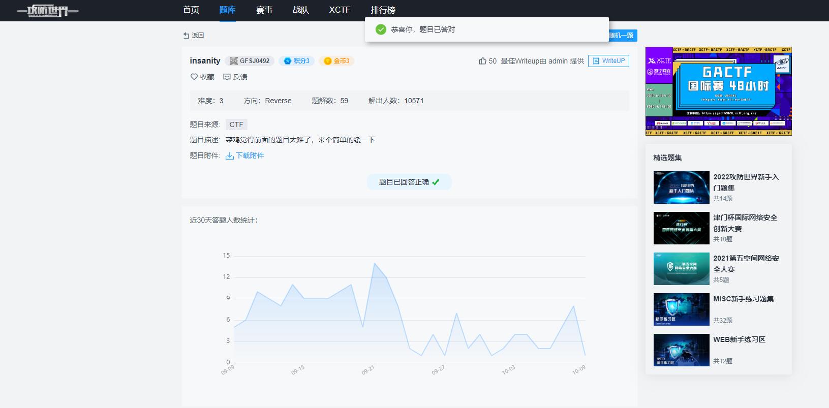Click the download icon beside 下载附件
This screenshot has width=829, height=408.
tap(230, 155)
